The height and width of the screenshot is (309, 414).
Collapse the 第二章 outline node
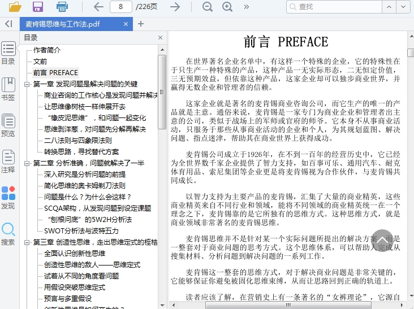coord(27,163)
